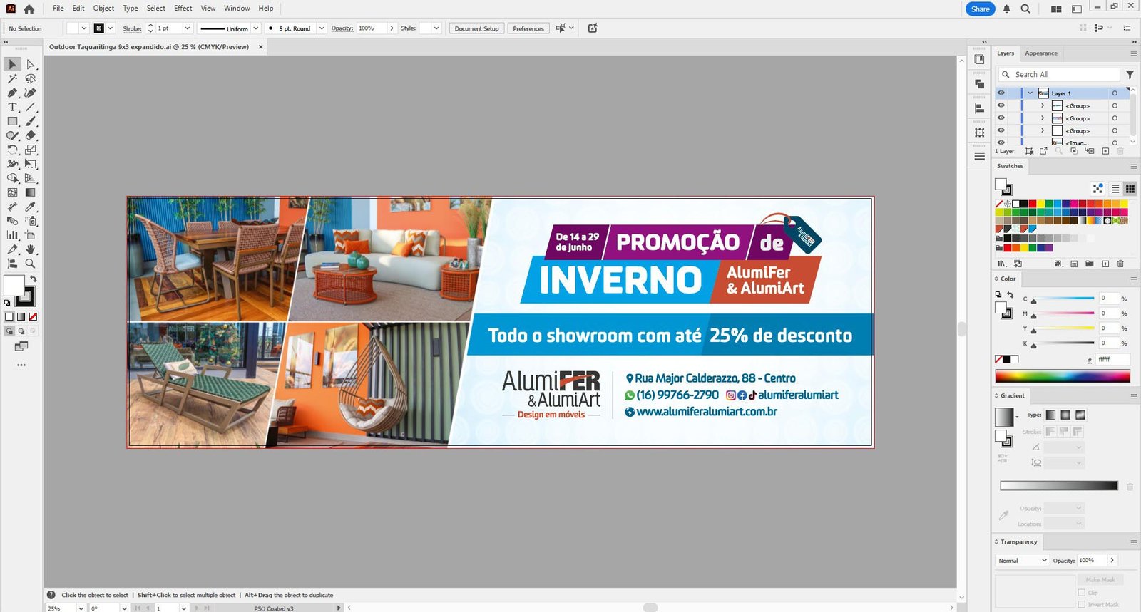Select the Column Graph tool
Image resolution: width=1141 pixels, height=612 pixels.
click(x=12, y=235)
